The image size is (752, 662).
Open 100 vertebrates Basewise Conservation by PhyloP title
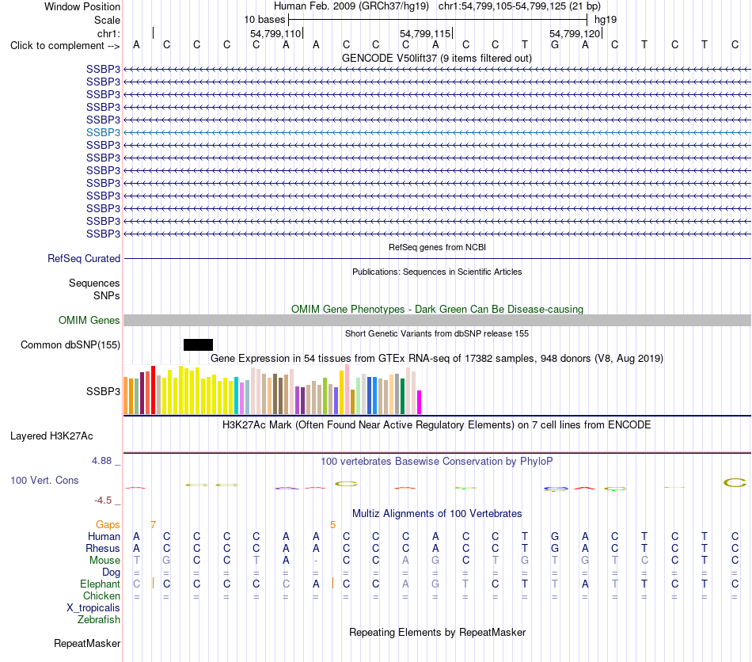tap(437, 462)
